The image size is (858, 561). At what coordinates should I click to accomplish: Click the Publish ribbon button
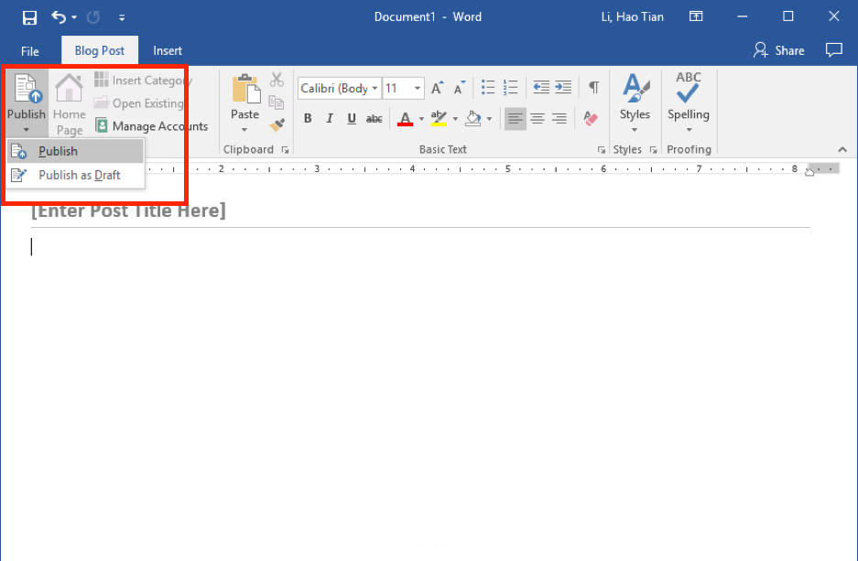[x=27, y=104]
